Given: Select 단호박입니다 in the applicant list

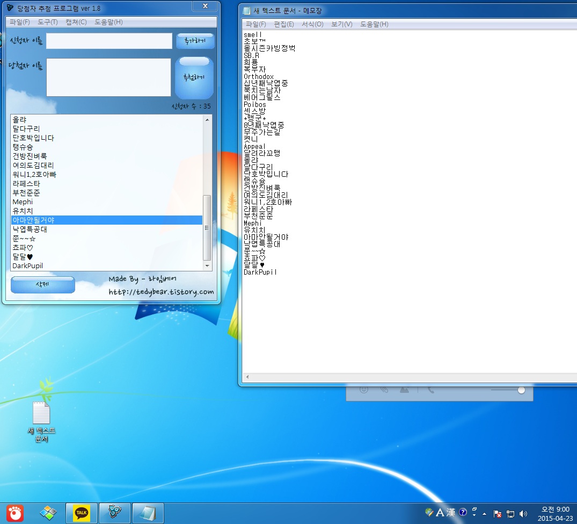Looking at the screenshot, I should point(107,138).
